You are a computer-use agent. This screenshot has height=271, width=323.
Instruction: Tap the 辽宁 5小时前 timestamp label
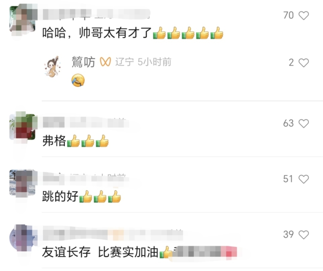pos(143,62)
